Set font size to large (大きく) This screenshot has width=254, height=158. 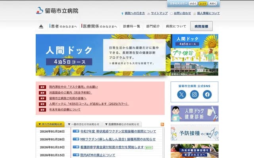click(x=213, y=3)
